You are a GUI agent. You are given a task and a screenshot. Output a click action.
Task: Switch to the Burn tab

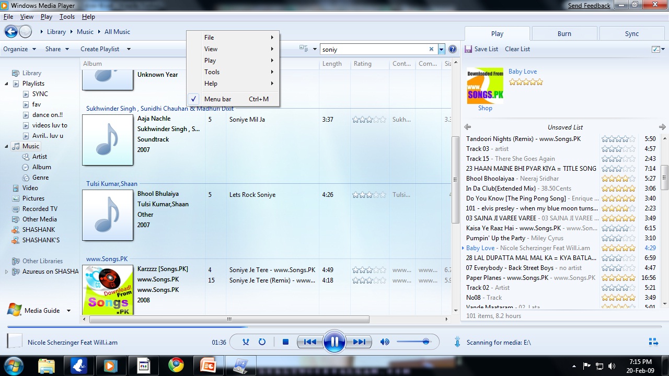click(564, 33)
